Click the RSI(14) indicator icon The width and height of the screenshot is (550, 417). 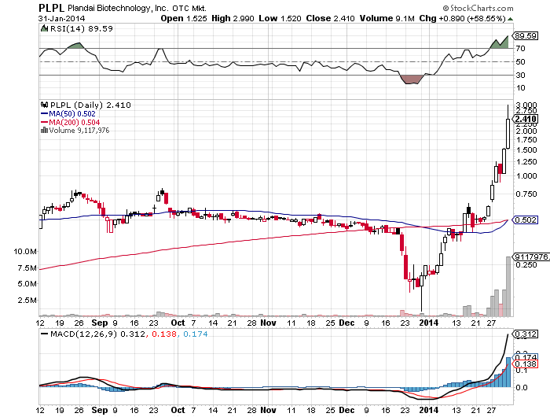coord(44,28)
